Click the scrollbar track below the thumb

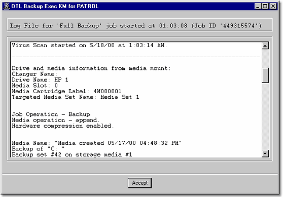[265, 116]
